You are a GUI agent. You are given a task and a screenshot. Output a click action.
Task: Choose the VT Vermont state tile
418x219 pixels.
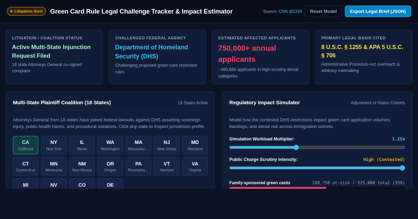[x=167, y=166]
